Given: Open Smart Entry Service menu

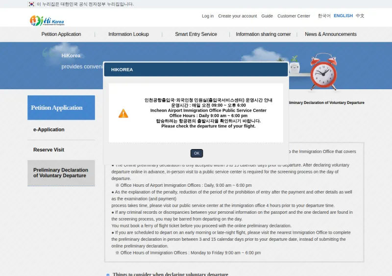Looking at the screenshot, I should [196, 34].
